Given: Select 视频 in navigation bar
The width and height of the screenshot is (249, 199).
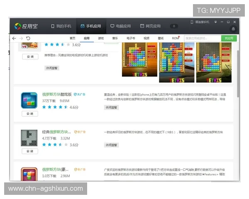Looking at the screenshot, I should click(x=146, y=38).
